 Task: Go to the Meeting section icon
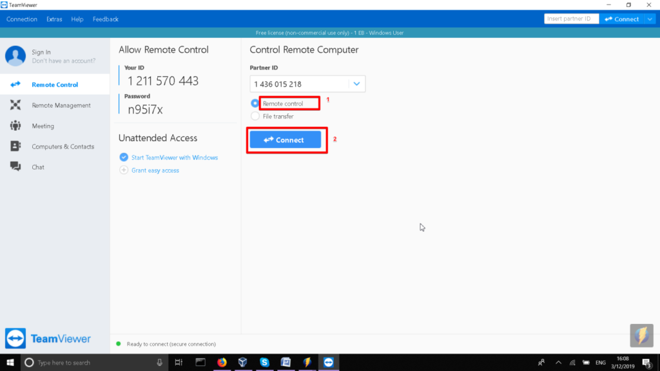(15, 126)
